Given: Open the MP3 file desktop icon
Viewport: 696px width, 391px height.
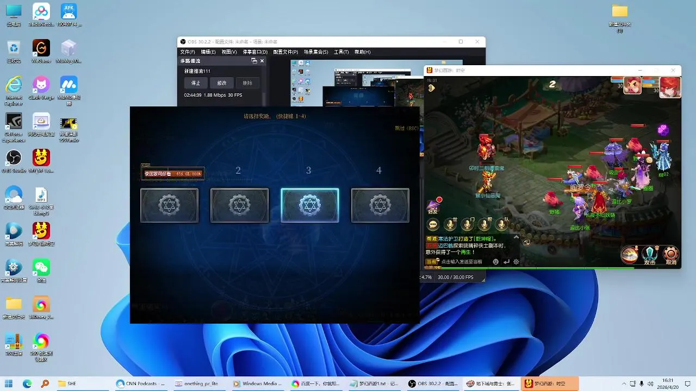Looking at the screenshot, I should pyautogui.click(x=41, y=200).
